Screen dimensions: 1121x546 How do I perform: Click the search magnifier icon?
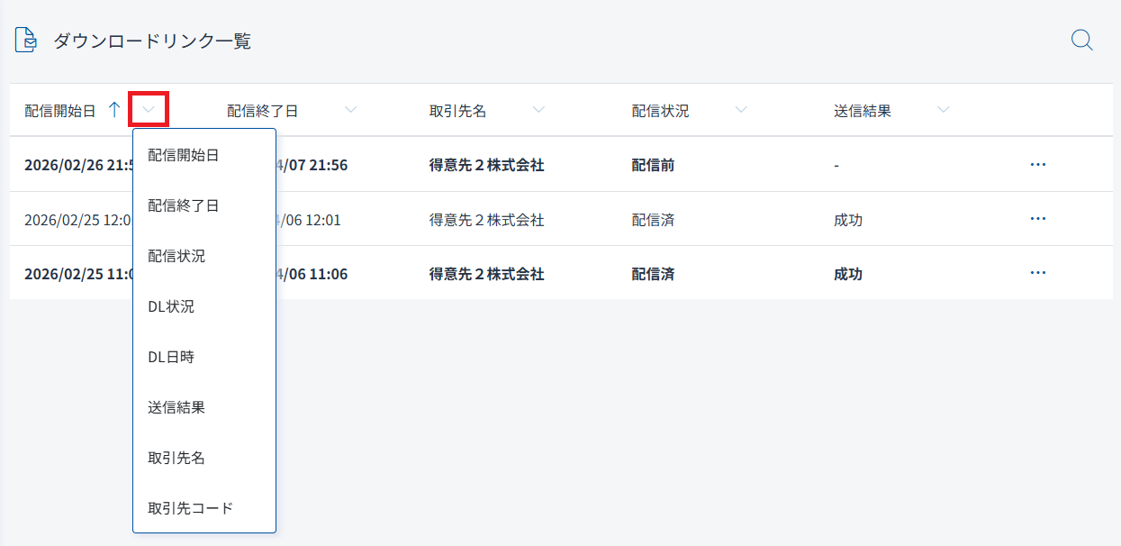[x=1081, y=41]
